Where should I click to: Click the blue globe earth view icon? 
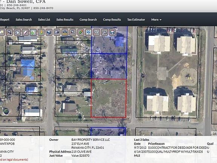[49, 32]
